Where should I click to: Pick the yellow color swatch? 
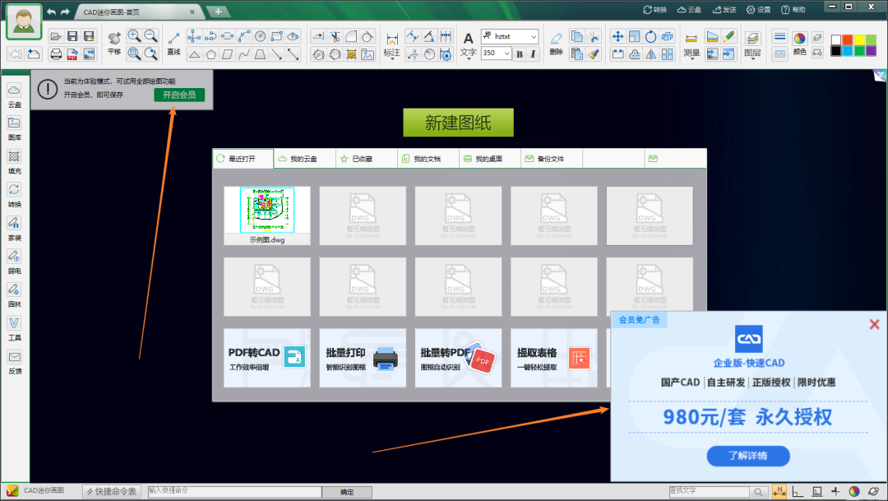[859, 39]
